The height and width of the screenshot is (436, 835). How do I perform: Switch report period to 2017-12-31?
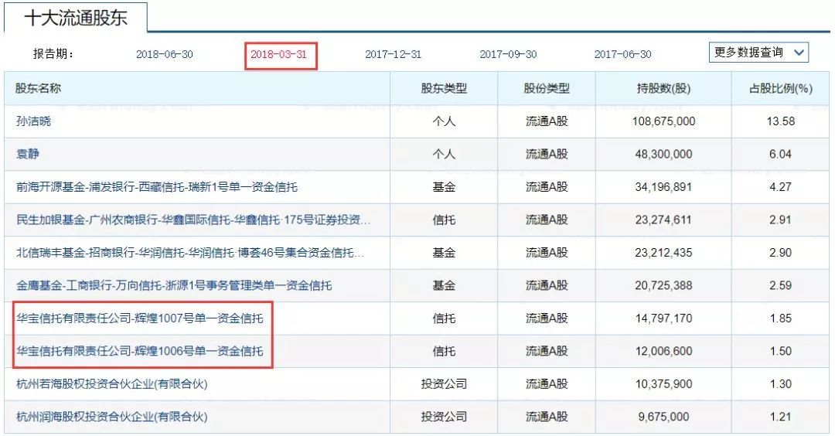click(x=393, y=54)
